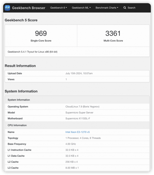Open the Geekbench 6 dropdown menu
The height and width of the screenshot is (175, 154).
coord(59,8)
